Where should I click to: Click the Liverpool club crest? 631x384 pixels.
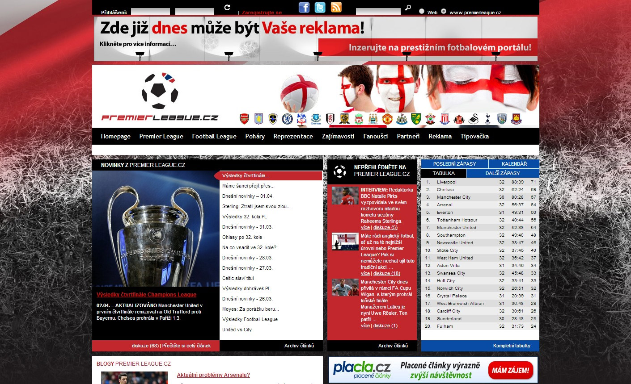click(x=359, y=119)
